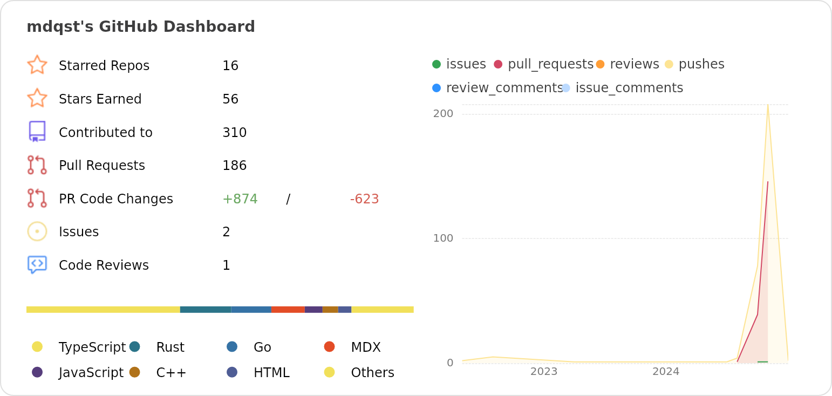Screen dimensions: 832x396
Task: Click the +874 additions count
Action: tap(240, 199)
